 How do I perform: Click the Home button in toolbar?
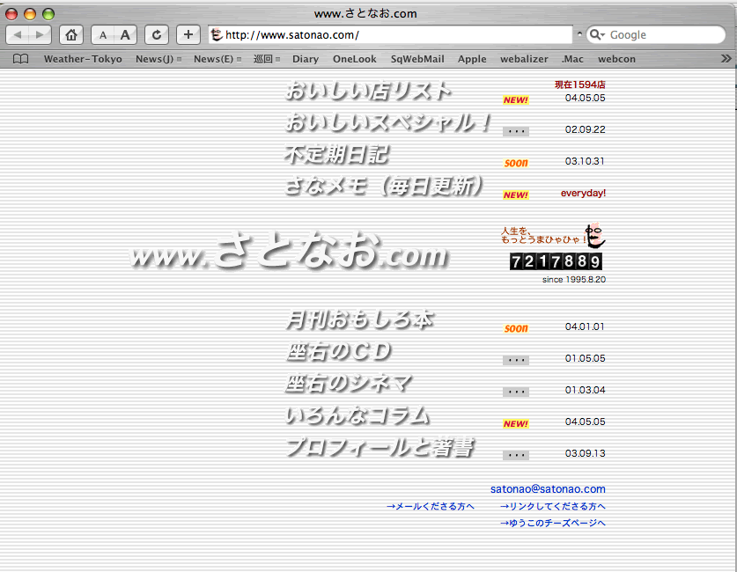tap(71, 35)
